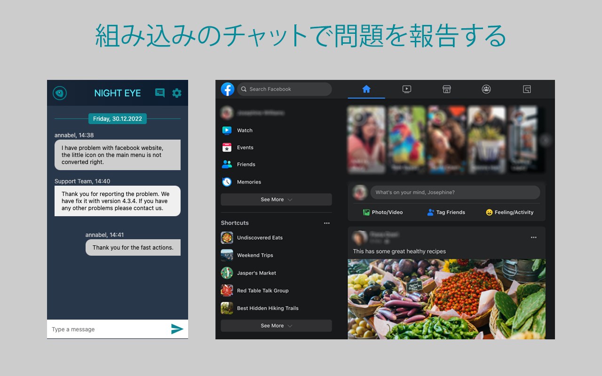Open Undiscovered Eats shortcut
Image resolution: width=602 pixels, height=376 pixels.
point(276,238)
